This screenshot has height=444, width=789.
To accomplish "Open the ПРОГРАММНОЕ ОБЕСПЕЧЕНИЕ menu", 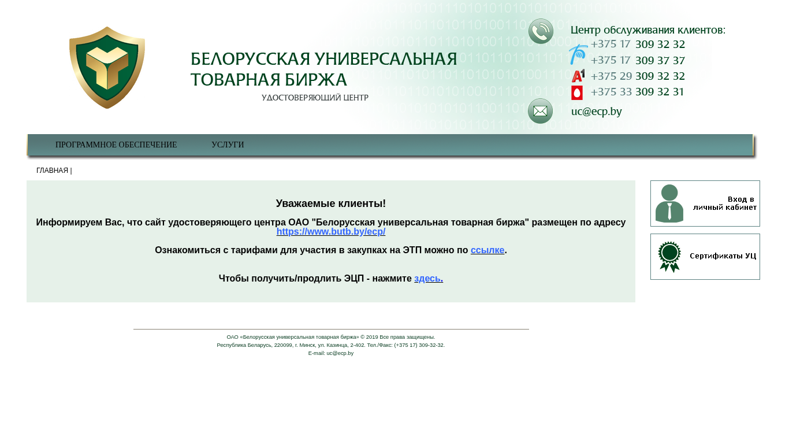I will (116, 145).
